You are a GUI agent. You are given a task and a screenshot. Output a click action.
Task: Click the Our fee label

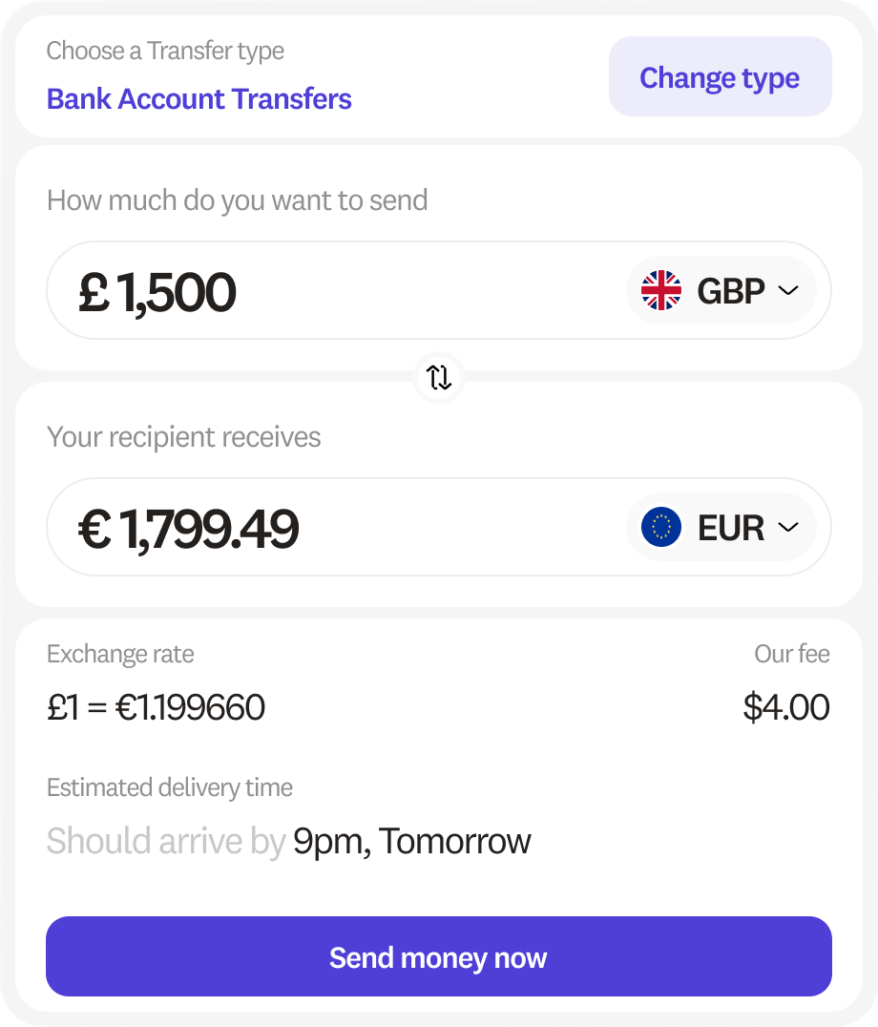[x=791, y=654]
